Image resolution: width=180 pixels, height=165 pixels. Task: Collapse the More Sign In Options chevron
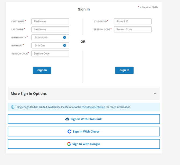click(155, 94)
